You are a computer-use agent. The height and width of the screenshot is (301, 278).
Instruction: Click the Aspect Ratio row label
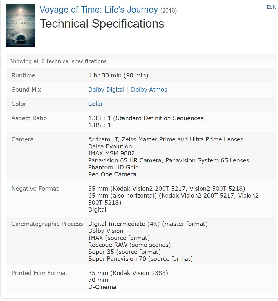[29, 118]
